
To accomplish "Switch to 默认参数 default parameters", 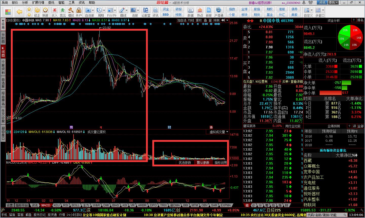I will [x=203, y=163].
